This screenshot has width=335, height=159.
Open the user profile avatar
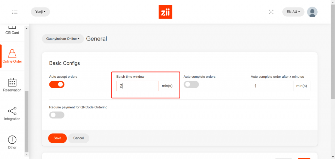[x=312, y=12]
